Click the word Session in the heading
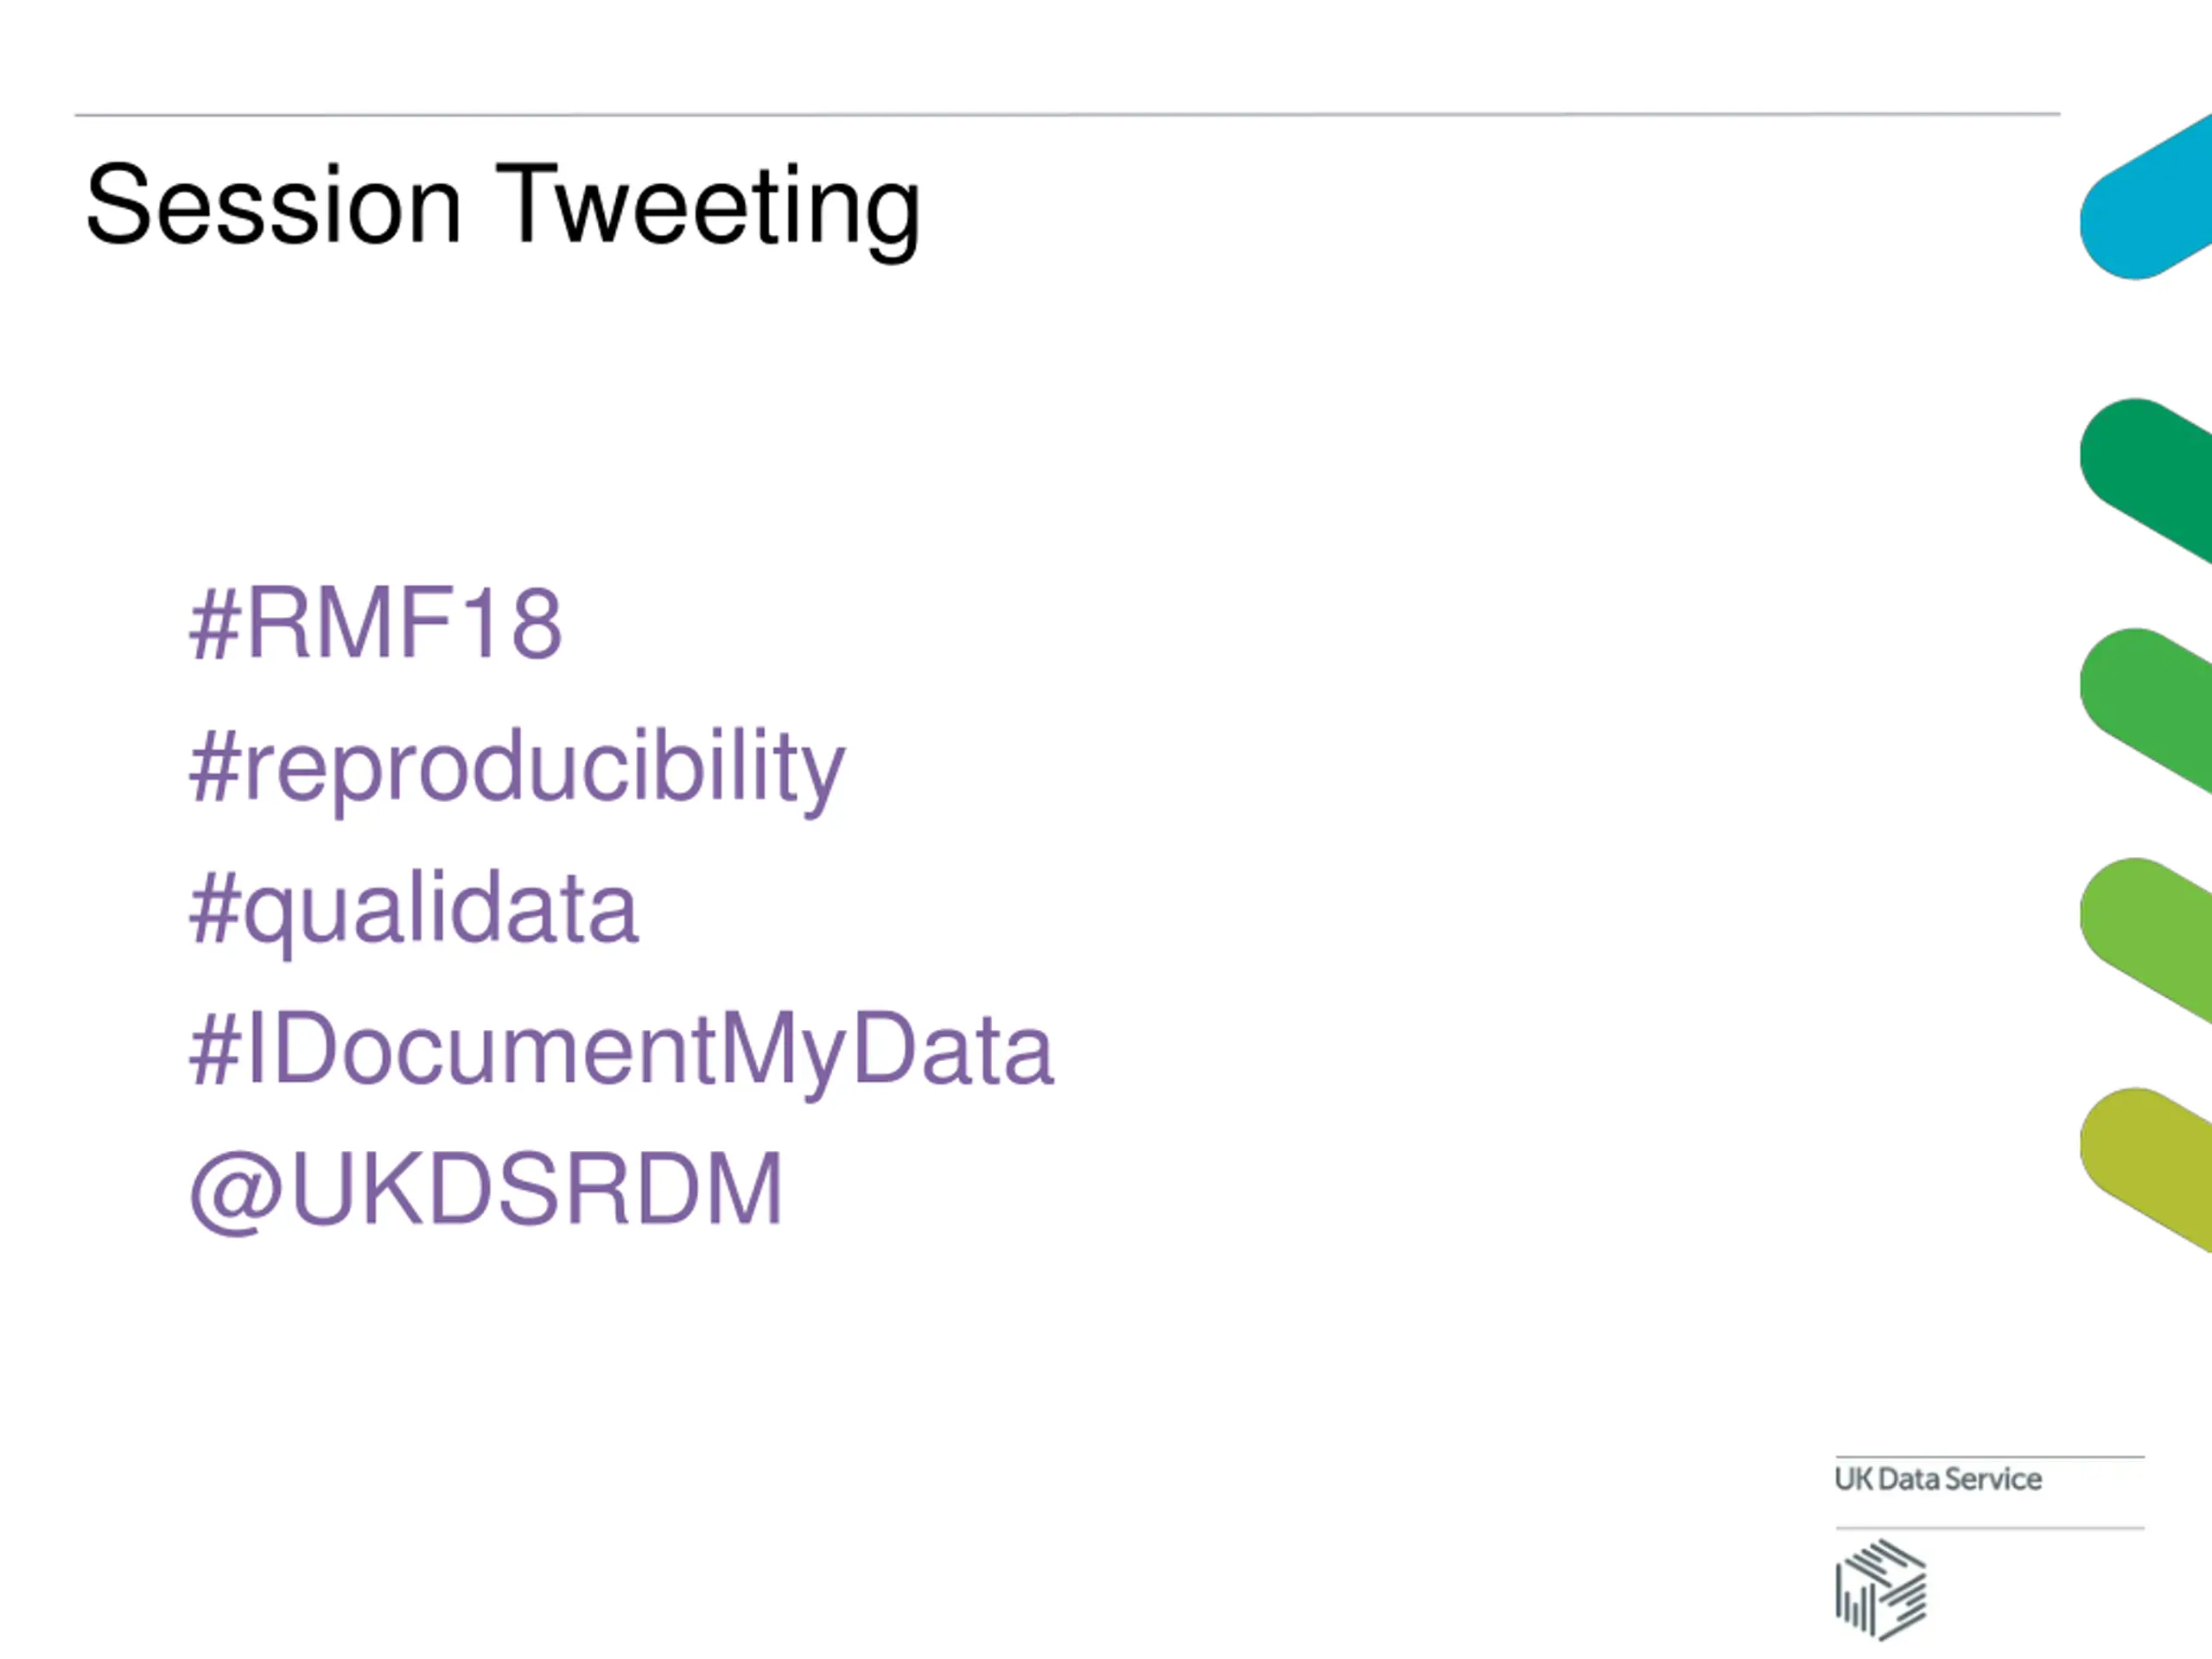 coord(274,205)
